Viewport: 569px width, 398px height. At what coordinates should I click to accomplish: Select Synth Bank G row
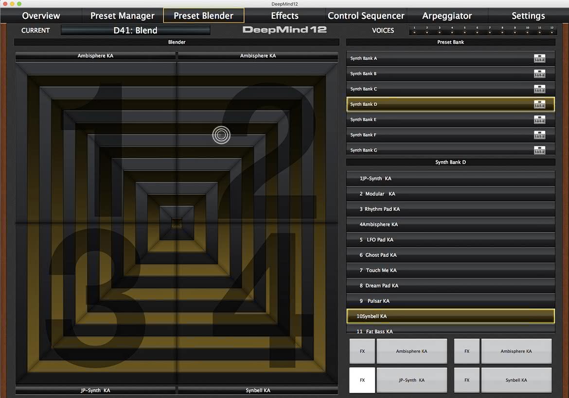[x=451, y=150]
